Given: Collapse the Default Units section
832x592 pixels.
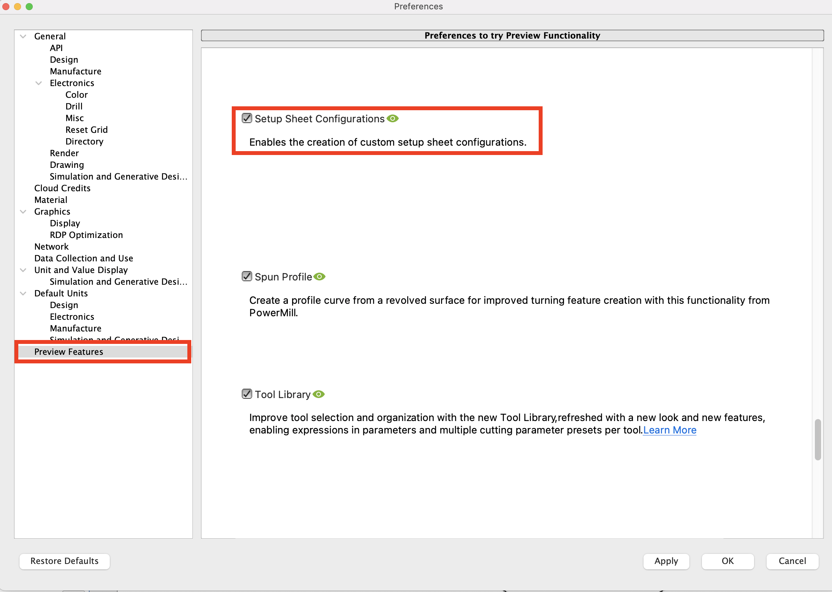Looking at the screenshot, I should tap(23, 293).
